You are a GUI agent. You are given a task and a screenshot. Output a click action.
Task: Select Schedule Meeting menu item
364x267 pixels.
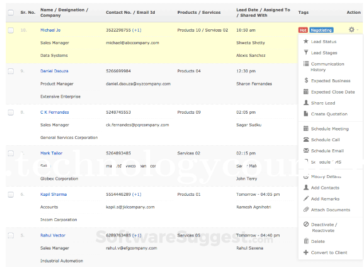330,129
